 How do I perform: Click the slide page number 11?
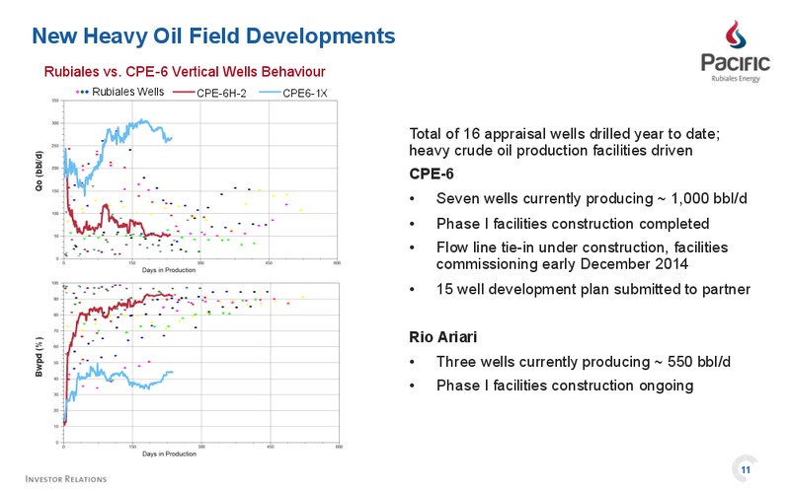click(746, 469)
